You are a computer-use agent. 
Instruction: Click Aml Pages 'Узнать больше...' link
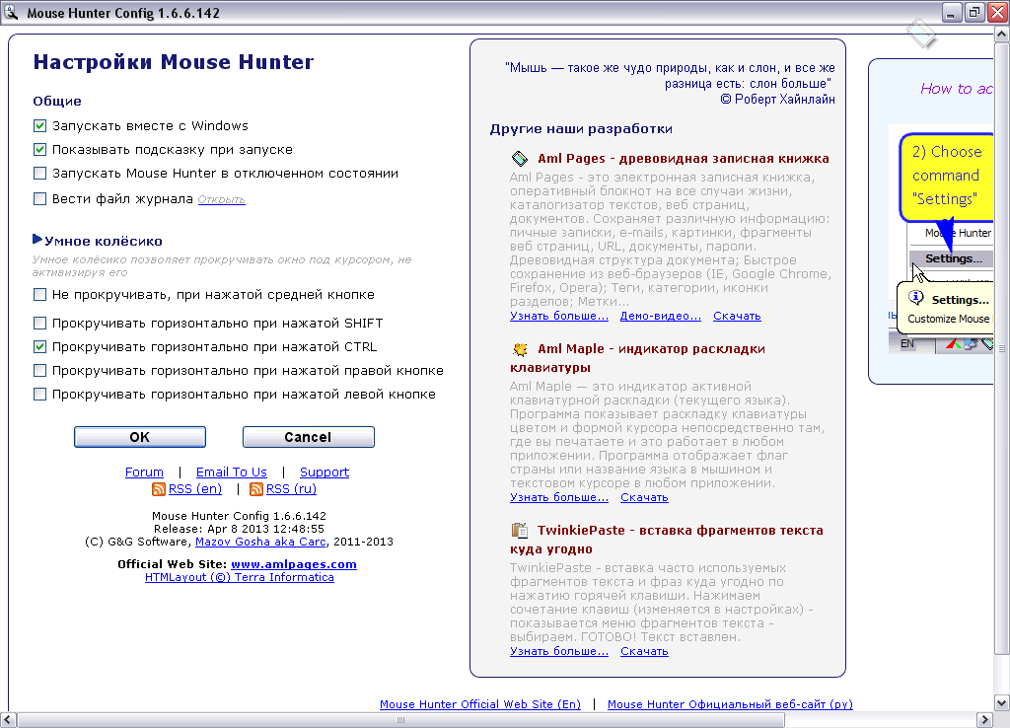(x=559, y=316)
